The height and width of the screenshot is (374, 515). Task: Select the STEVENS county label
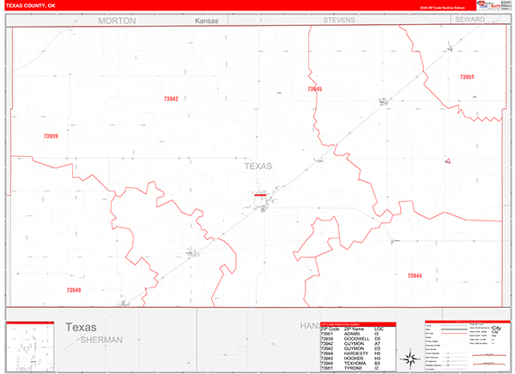coord(339,20)
